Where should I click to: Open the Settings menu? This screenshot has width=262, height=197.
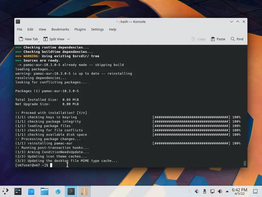click(x=97, y=29)
